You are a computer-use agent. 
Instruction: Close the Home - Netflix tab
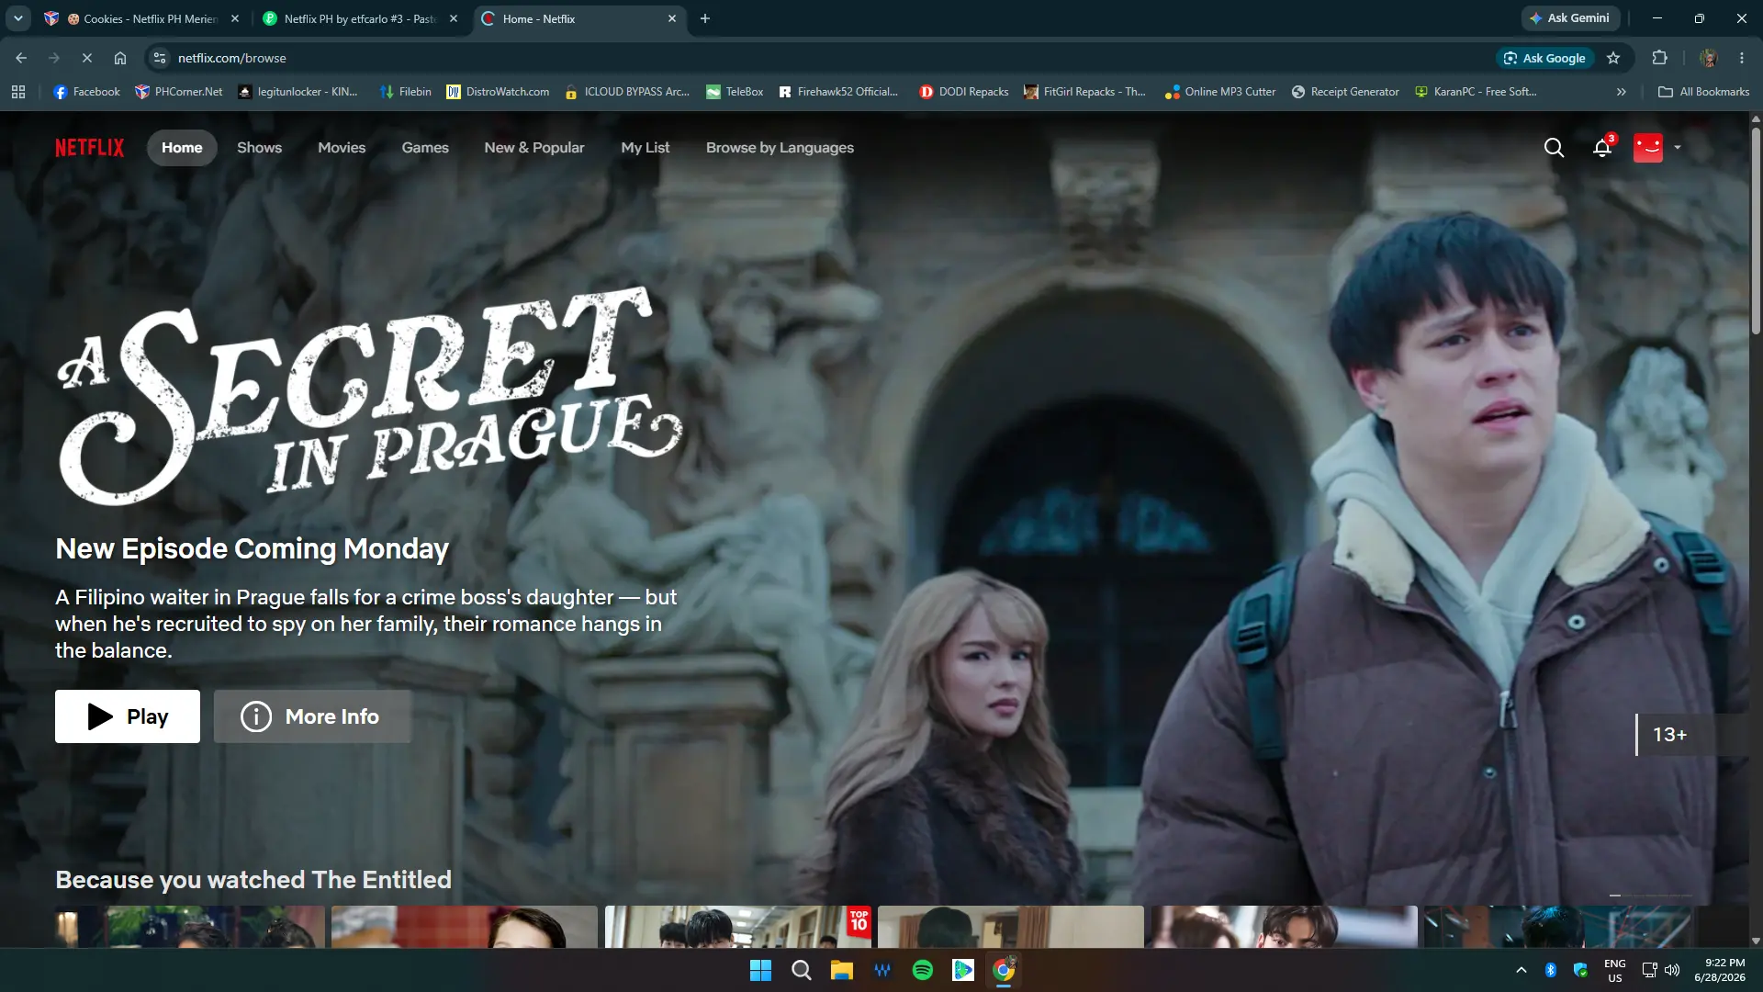point(672,18)
